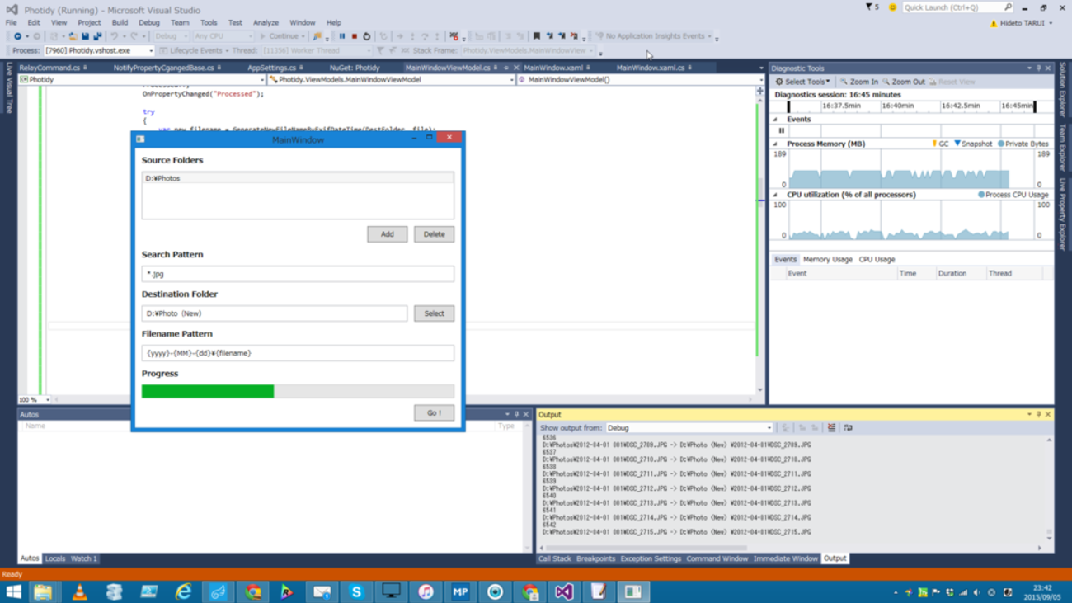Click the Undo toolbar icon

[x=115, y=36]
